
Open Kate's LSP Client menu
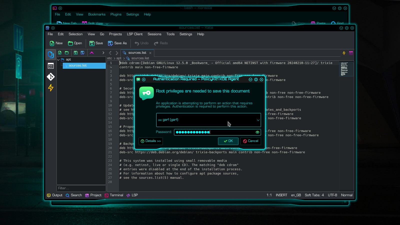[135, 34]
